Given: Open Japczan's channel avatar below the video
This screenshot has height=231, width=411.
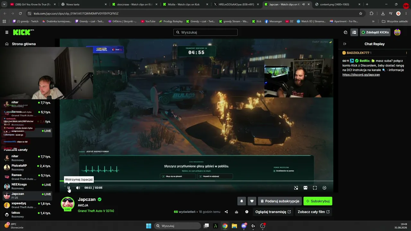Looking at the screenshot, I should click(x=68, y=204).
